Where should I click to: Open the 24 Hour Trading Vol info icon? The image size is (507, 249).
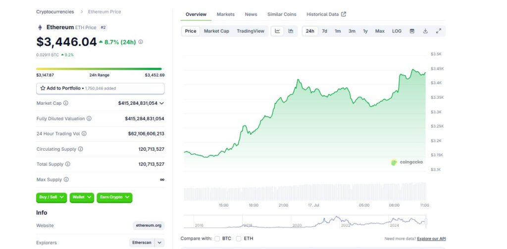coord(84,133)
